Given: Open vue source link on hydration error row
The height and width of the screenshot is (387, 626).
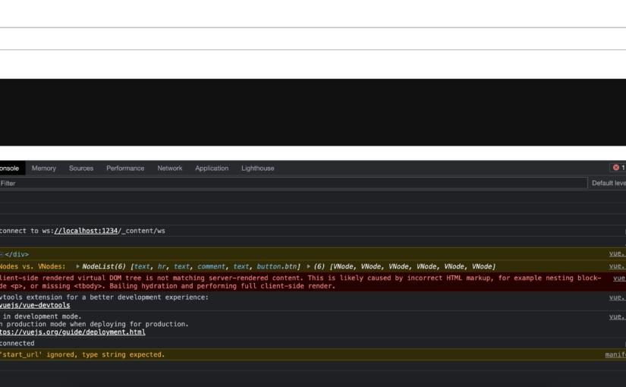Looking at the screenshot, I should (618, 278).
